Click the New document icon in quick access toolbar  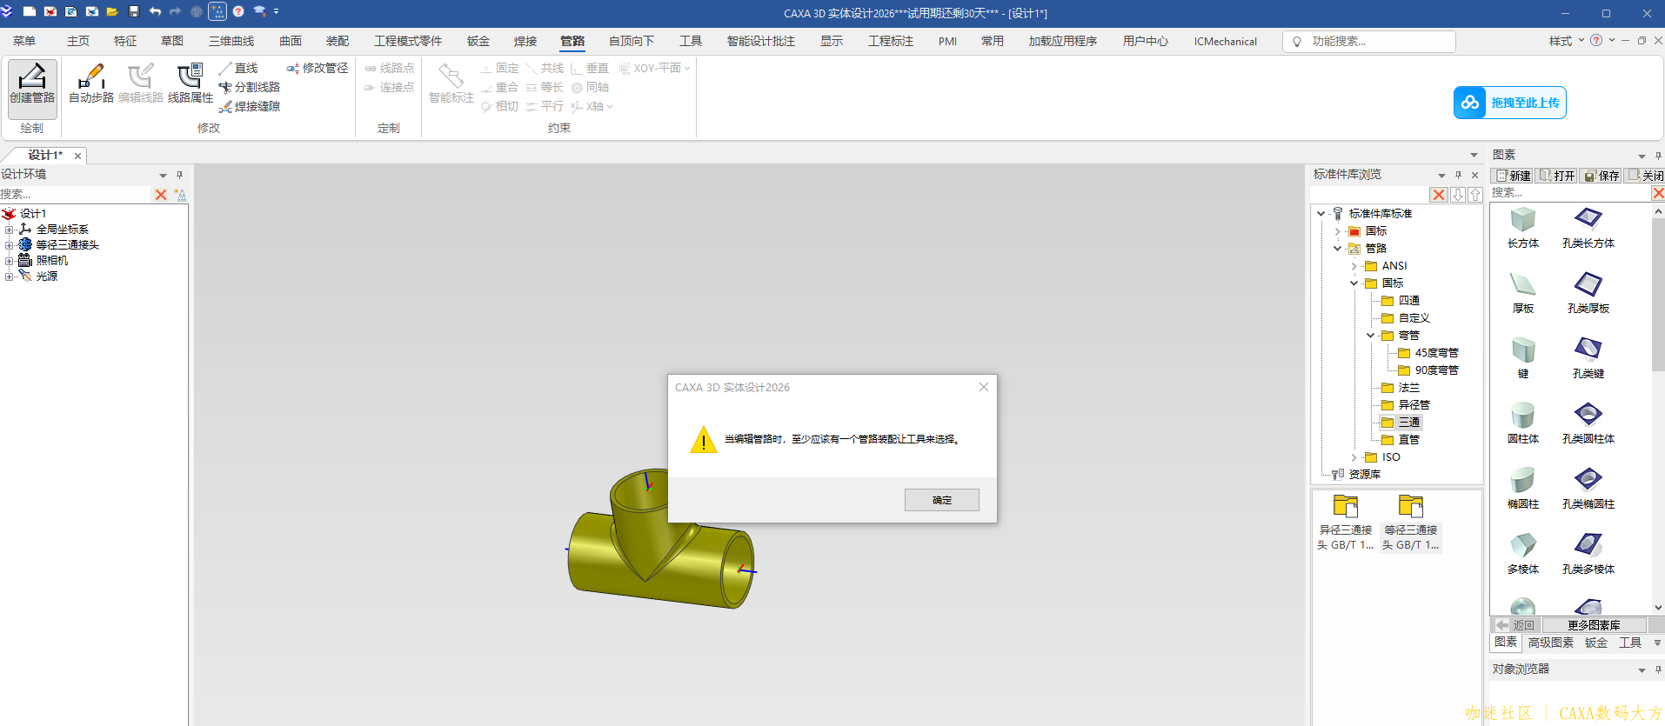click(29, 12)
